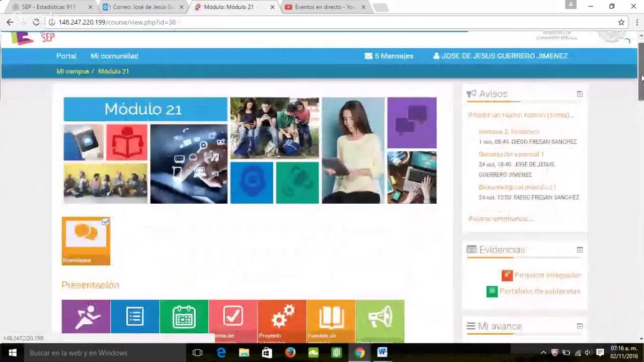Open the Novedades forum icon
Screen dimensions: 644x362
(86, 241)
